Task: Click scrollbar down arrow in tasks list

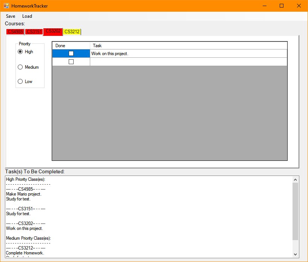Action: click(295, 254)
